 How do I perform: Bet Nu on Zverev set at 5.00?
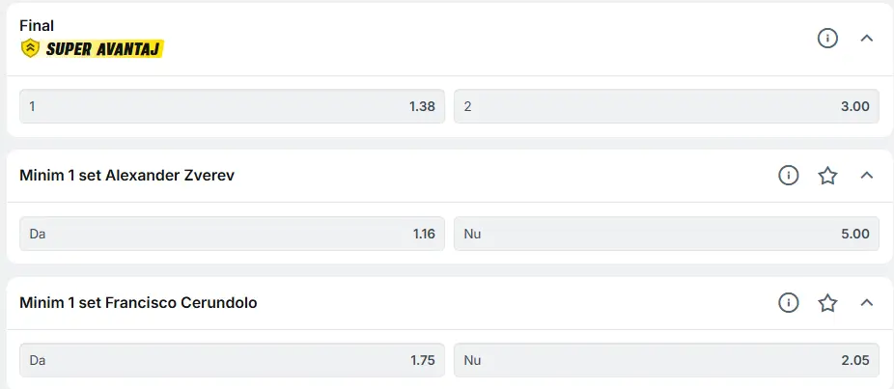(x=666, y=234)
